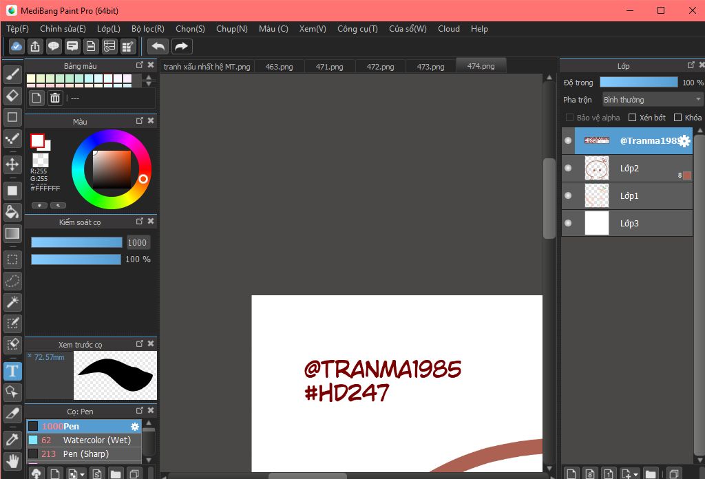Adjust the Độ trong layer opacity slider
The height and width of the screenshot is (479, 705).
coord(638,82)
